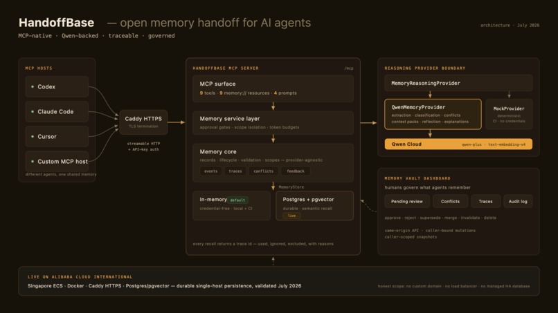Click the LIVE ON ALIBABA CLOUD INTERNATIONAL heading

pyautogui.click(x=80, y=277)
